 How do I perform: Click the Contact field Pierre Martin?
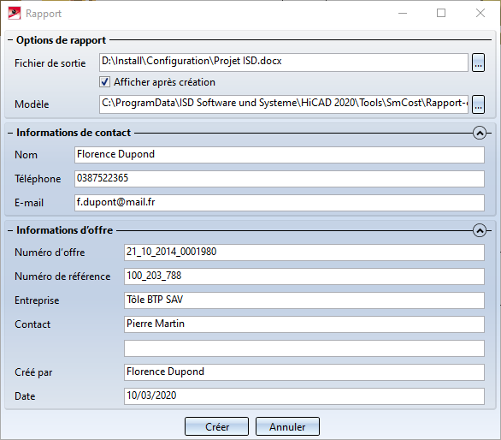[304, 324]
